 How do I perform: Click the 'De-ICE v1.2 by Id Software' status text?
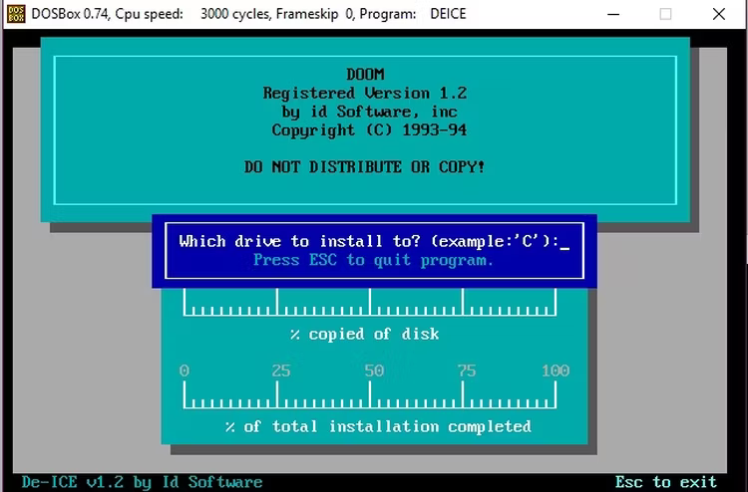[x=143, y=482]
